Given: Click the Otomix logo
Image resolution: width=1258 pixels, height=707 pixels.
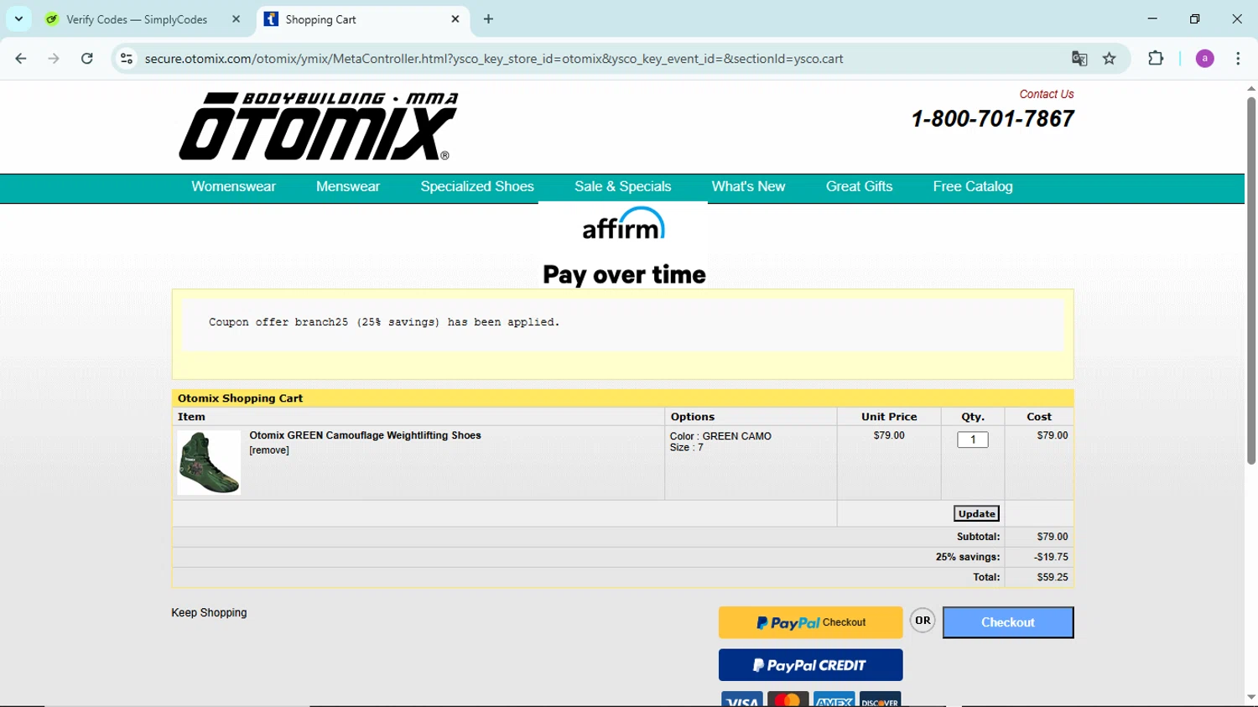Looking at the screenshot, I should tap(318, 126).
